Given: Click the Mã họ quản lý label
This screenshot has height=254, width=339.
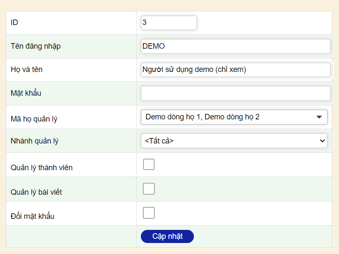Looking at the screenshot, I should [x=34, y=119].
